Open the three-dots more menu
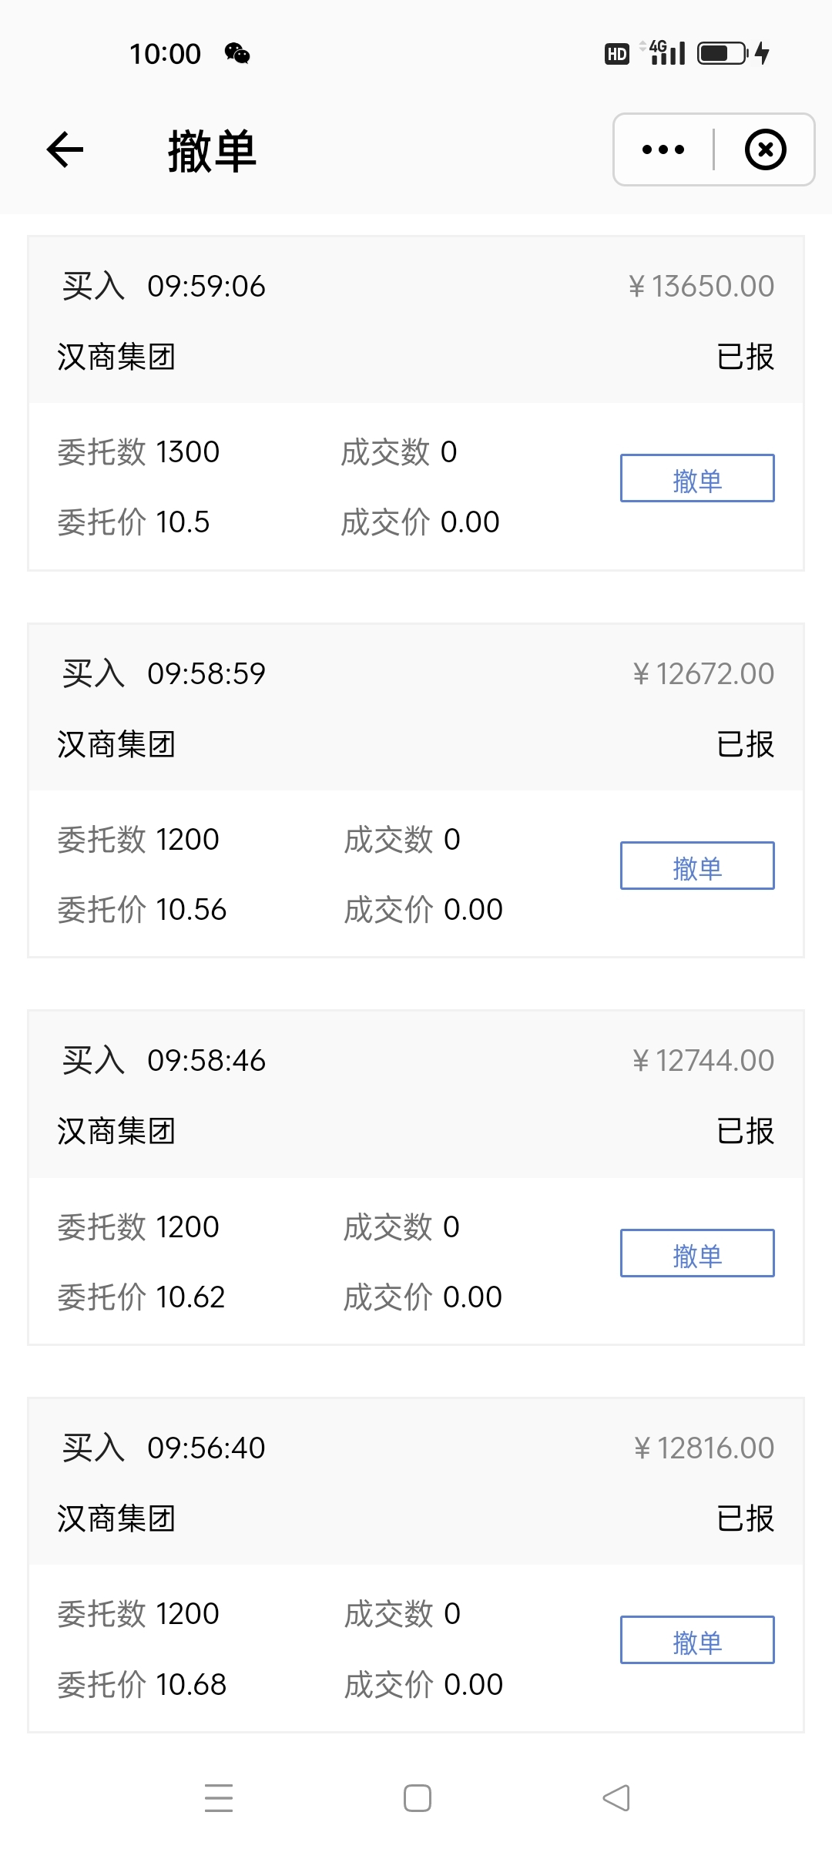This screenshot has height=1849, width=832. pyautogui.click(x=663, y=149)
